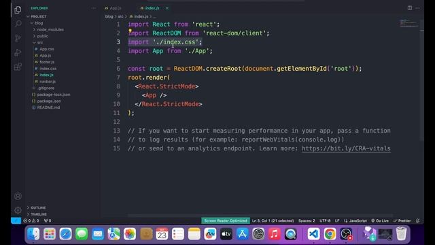The height and width of the screenshot is (245, 435).
Task: Open Explorer views and more actions ellipsis
Action: point(94,8)
